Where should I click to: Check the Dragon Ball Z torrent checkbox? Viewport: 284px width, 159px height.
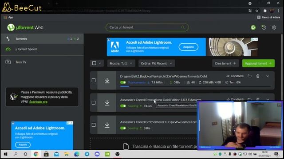(x=94, y=80)
